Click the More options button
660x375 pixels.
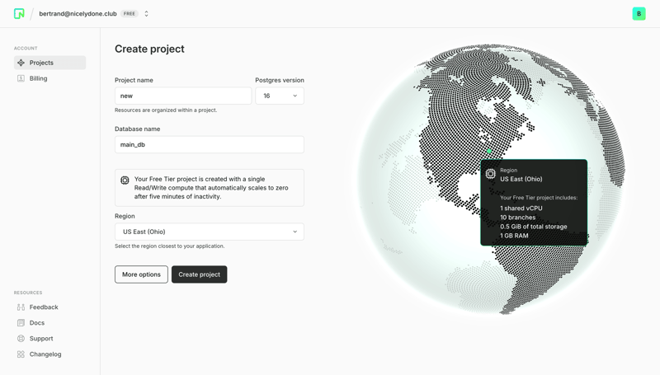click(x=141, y=274)
